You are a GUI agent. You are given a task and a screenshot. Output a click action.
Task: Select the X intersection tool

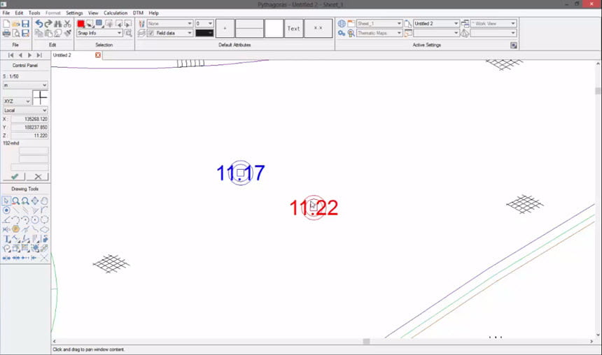45,258
